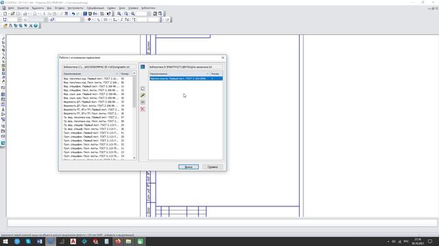Sort left list by Наименование header
Viewport: 439px width, 246px height.
click(91, 74)
